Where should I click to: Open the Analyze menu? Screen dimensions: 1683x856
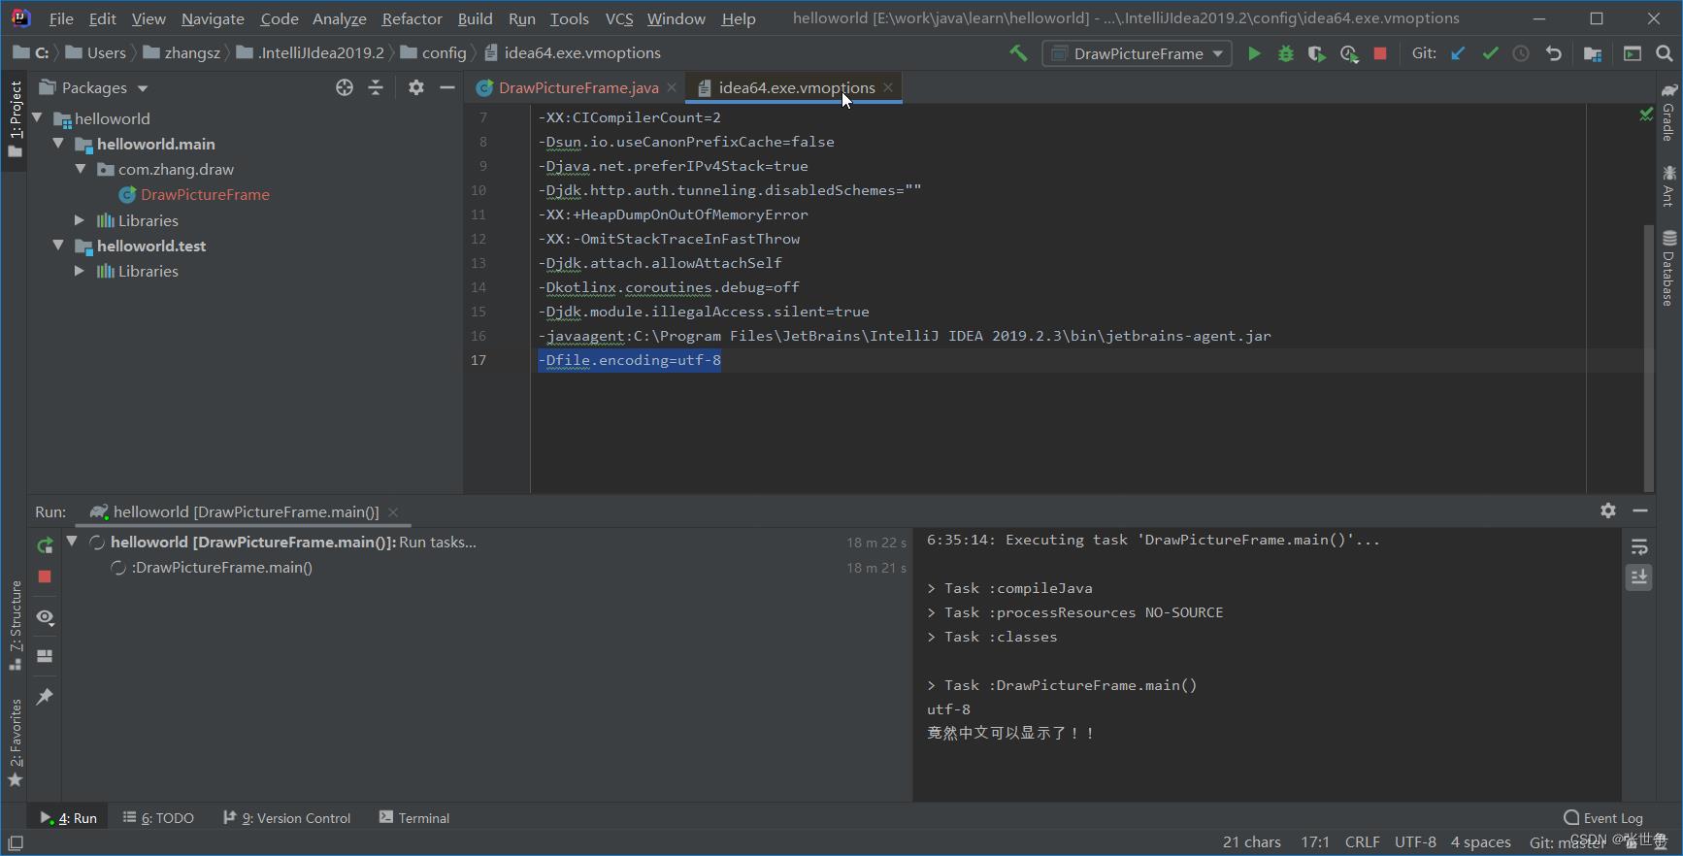(339, 18)
